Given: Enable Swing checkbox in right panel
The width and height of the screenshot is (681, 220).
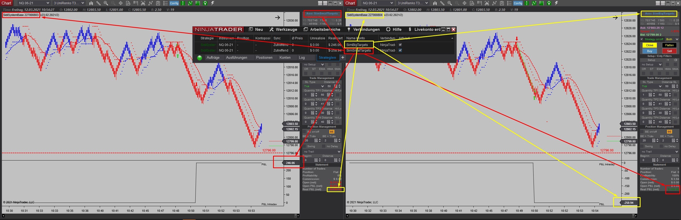Looking at the screenshot, I should click(642, 146).
